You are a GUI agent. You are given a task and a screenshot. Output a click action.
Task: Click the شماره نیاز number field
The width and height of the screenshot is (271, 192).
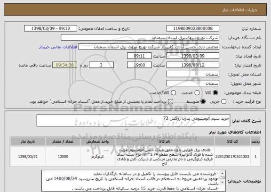point(193,28)
